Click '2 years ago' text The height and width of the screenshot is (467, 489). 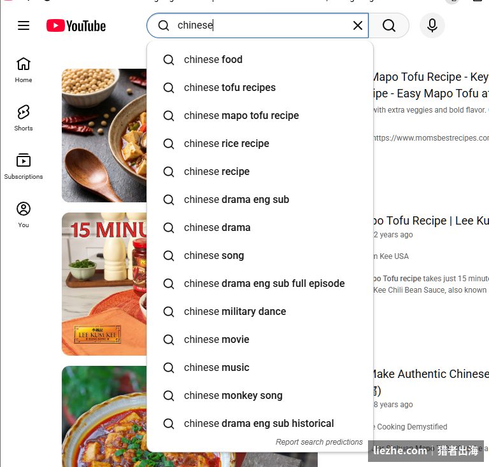coord(393,235)
